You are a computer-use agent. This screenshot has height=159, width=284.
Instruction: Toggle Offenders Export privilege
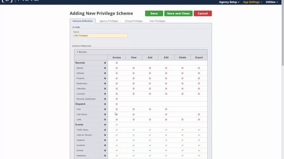coord(199,89)
